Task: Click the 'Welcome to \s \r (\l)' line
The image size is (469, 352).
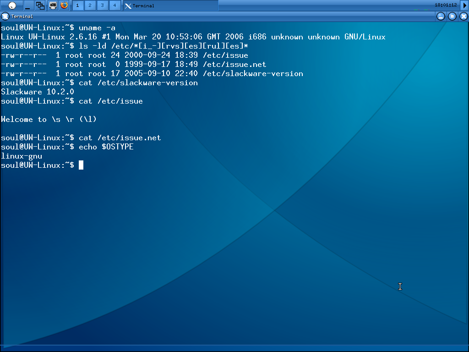Action: pyautogui.click(x=49, y=120)
